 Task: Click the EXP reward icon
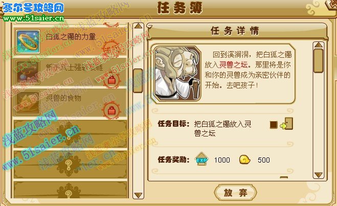pyautogui.click(x=201, y=159)
